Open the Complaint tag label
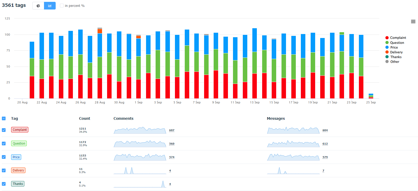Screen dimensions: 418x191 pos(20,130)
